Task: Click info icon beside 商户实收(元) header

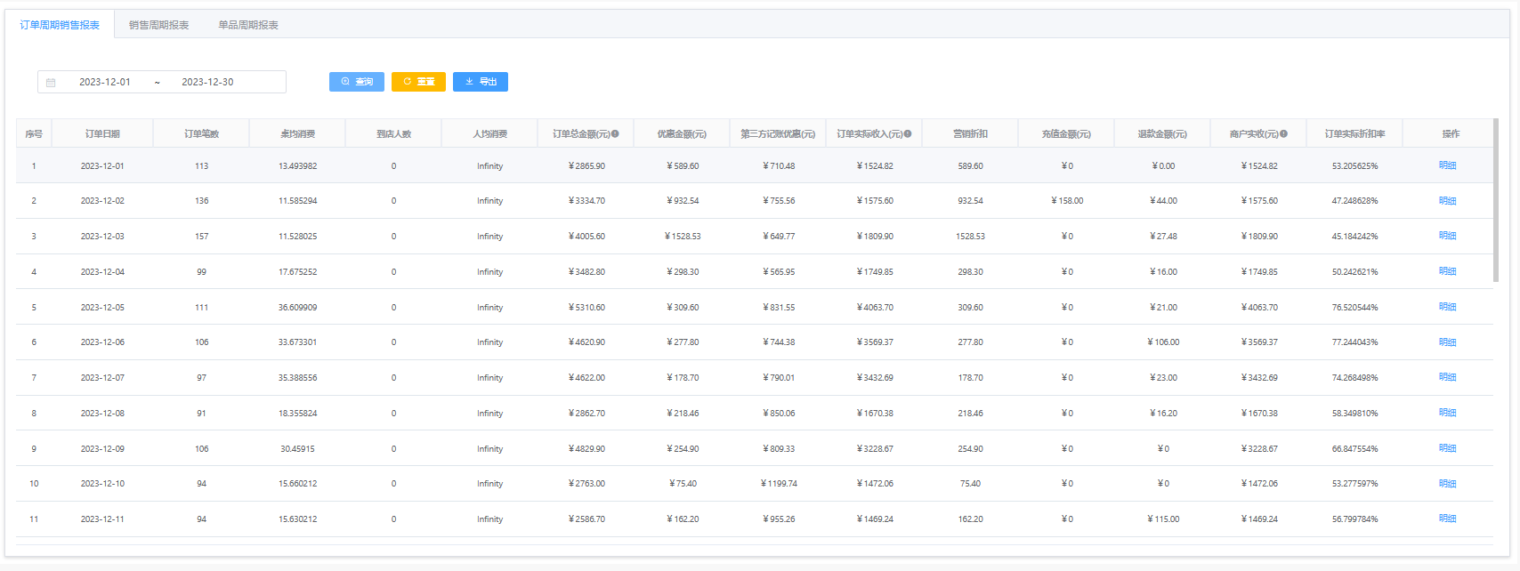Action: 1283,133
